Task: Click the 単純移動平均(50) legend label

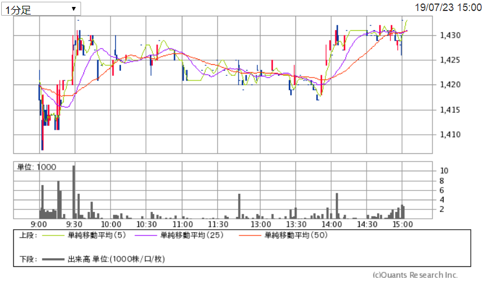Action: [x=296, y=235]
